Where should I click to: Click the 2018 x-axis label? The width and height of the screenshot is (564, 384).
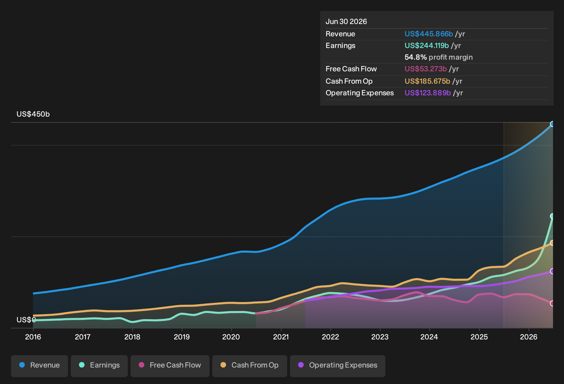coord(132,337)
